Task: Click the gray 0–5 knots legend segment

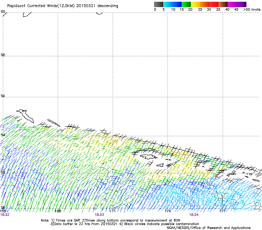Action: tap(159, 4)
